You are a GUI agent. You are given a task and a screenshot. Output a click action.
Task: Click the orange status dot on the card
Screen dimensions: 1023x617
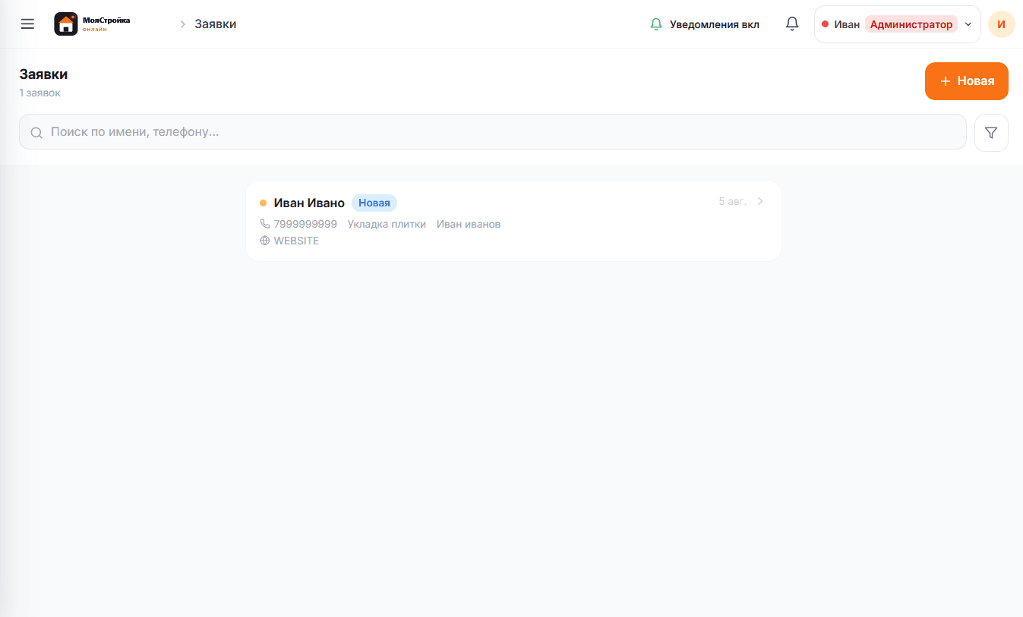tap(263, 203)
